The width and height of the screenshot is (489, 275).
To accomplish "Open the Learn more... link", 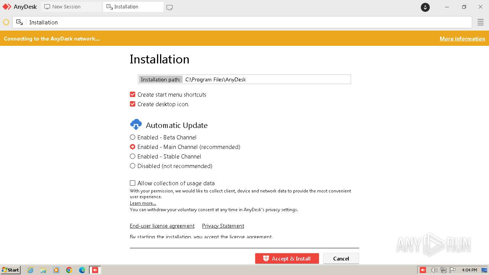I will (x=143, y=203).
